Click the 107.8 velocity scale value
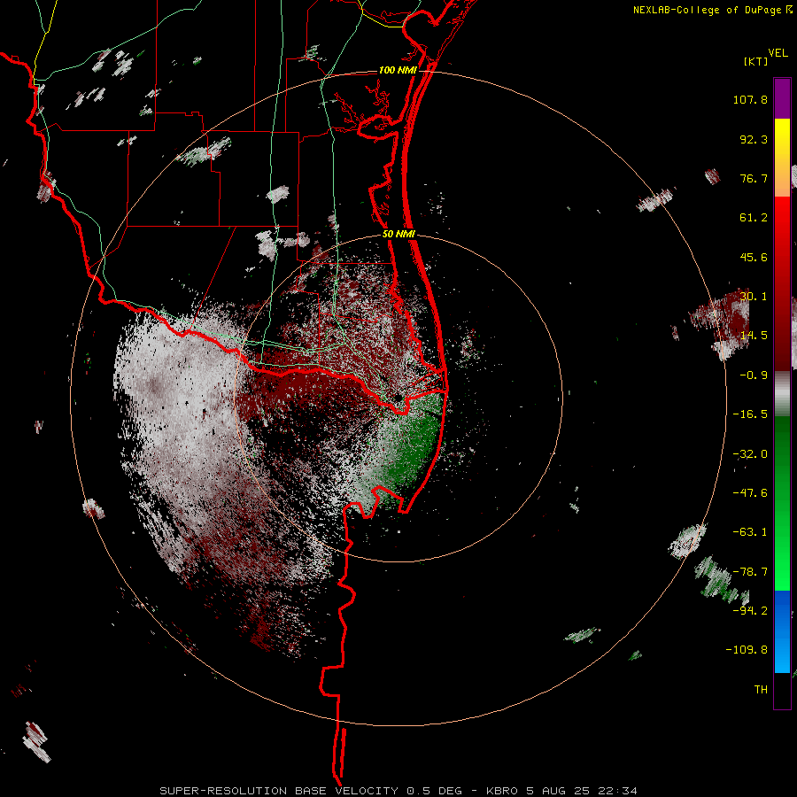The width and height of the screenshot is (797, 797). tap(750, 99)
